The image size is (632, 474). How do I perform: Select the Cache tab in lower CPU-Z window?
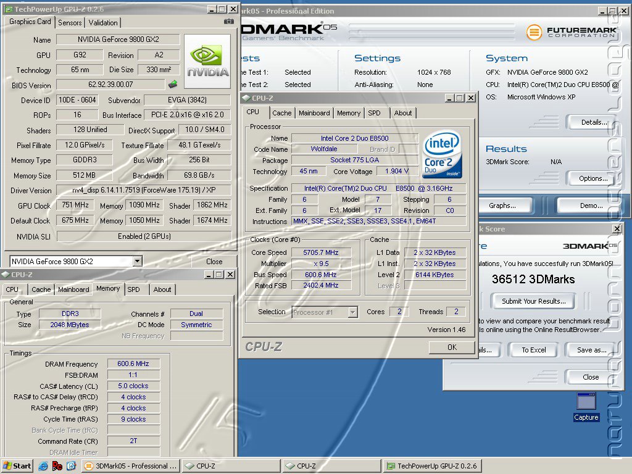[41, 289]
